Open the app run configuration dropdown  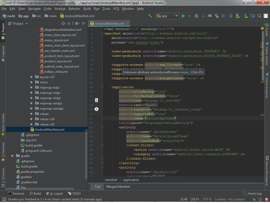[168, 16]
